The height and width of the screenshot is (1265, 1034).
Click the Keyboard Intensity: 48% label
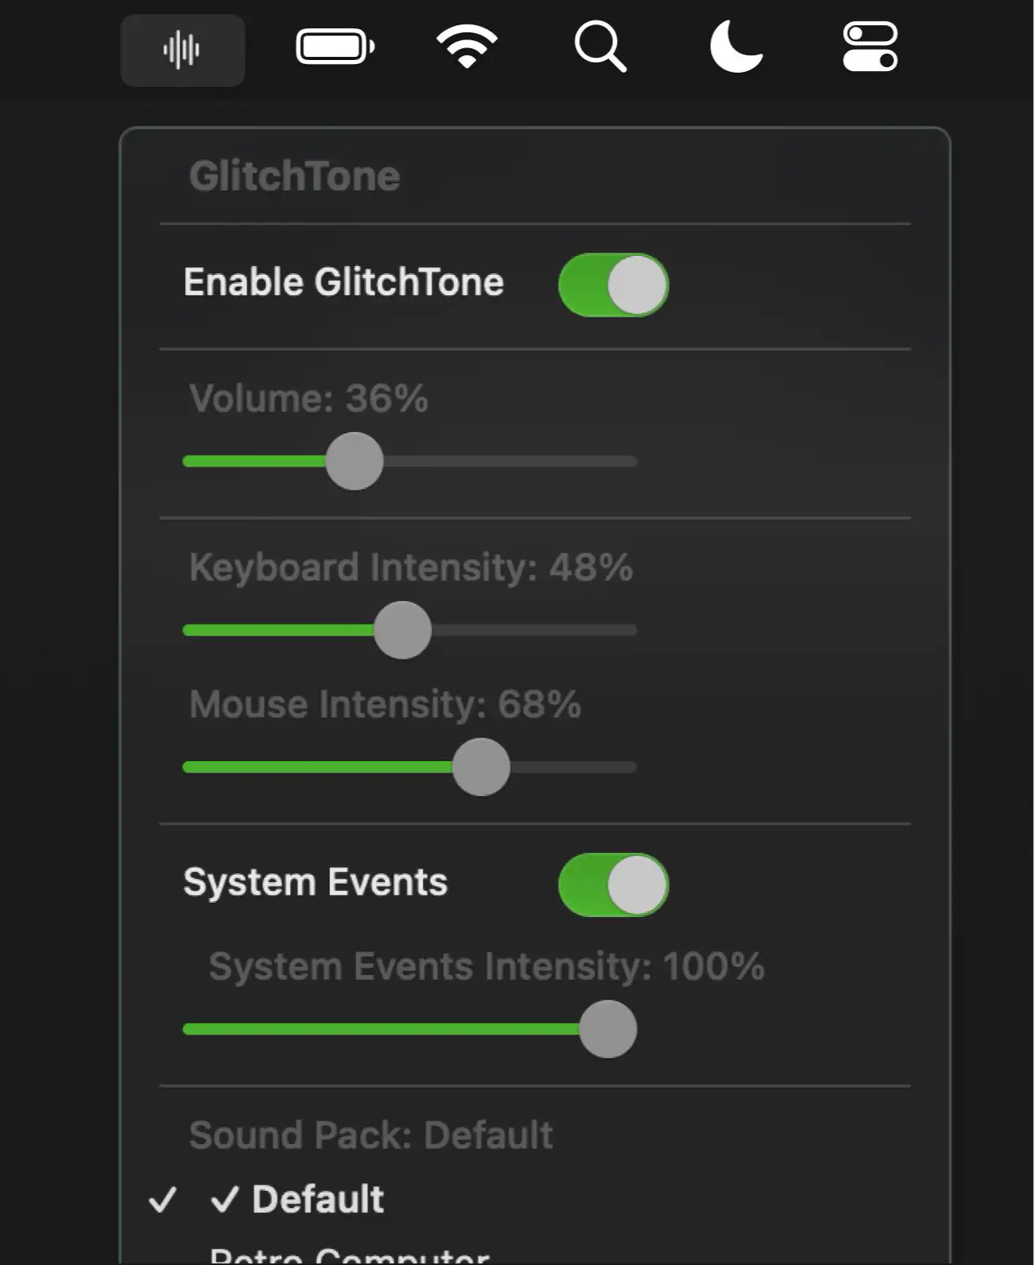(x=412, y=565)
